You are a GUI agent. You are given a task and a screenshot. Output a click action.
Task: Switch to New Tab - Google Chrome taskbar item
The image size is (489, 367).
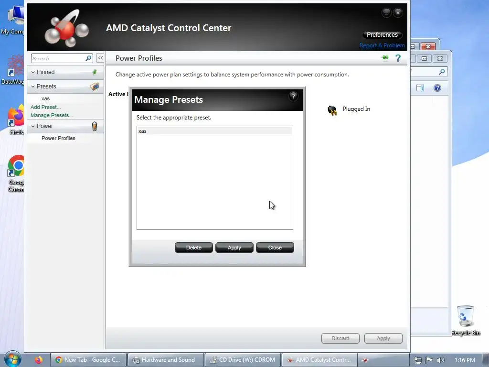pyautogui.click(x=88, y=360)
